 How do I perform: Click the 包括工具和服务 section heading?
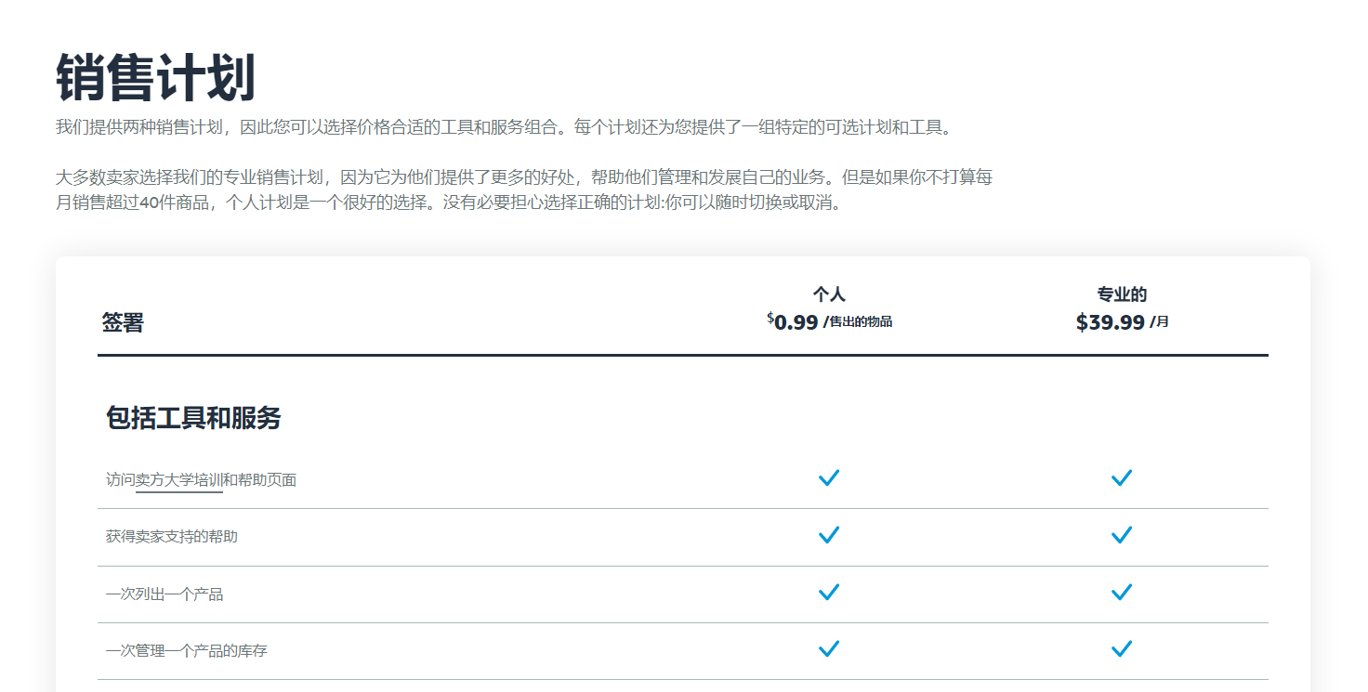point(193,418)
